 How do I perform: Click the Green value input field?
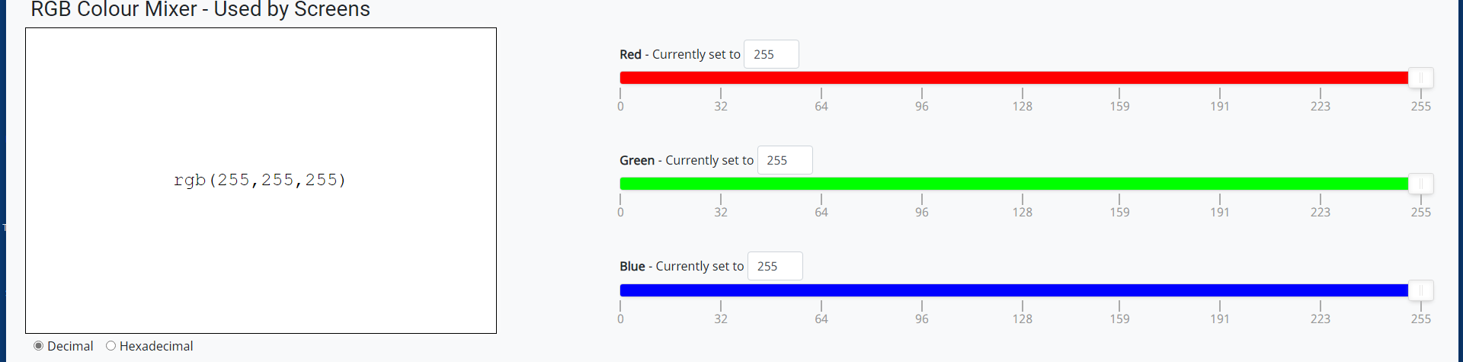pyautogui.click(x=784, y=160)
